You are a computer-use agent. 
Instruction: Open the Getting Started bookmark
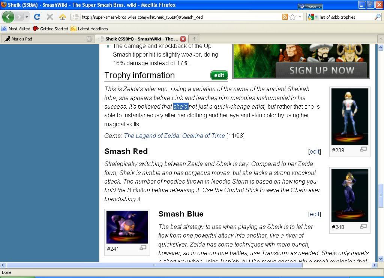click(x=51, y=28)
